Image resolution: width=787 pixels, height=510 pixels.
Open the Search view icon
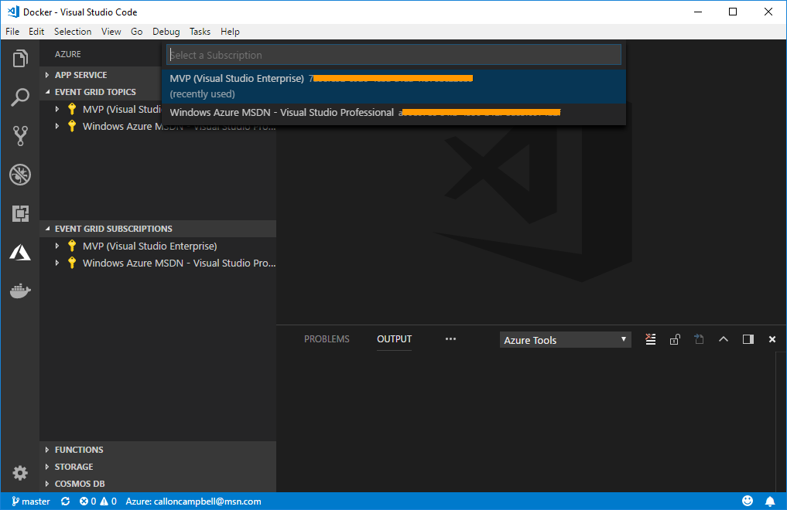coord(20,97)
